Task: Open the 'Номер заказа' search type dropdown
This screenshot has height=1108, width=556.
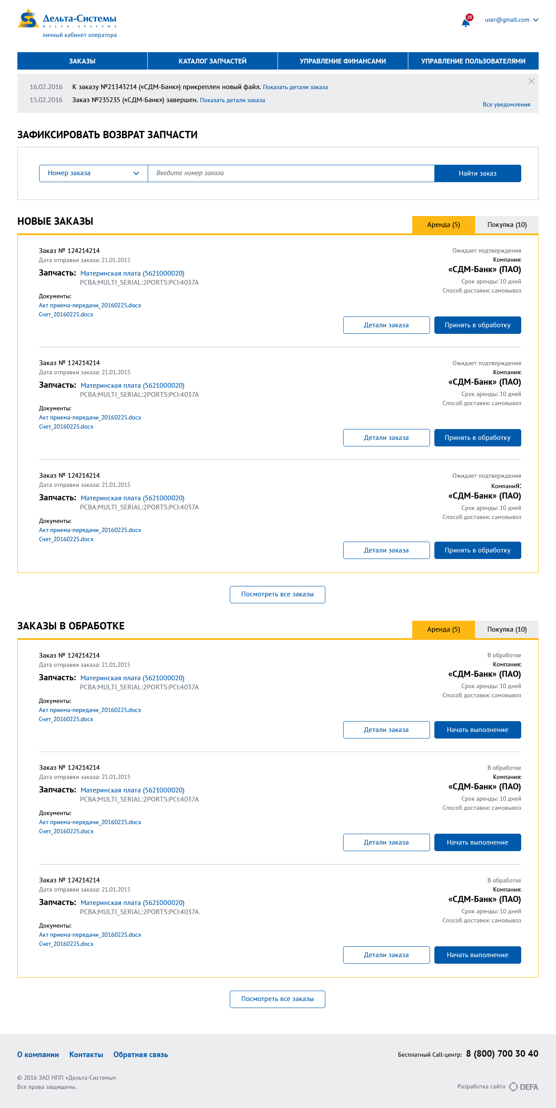Action: [x=93, y=173]
